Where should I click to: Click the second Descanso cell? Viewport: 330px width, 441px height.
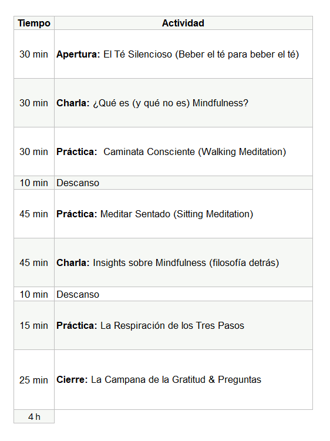pos(183,294)
